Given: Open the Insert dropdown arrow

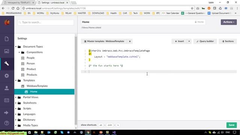Looking at the screenshot, I should pos(189,41).
